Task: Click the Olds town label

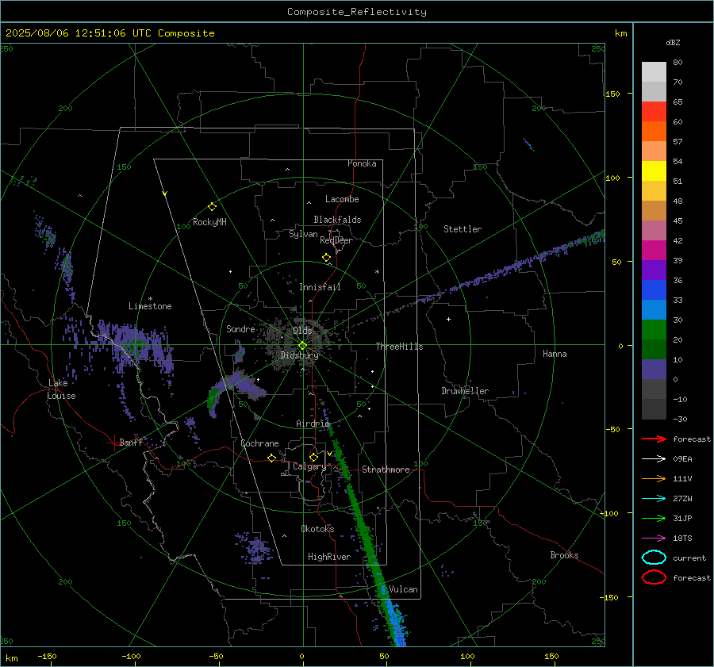Action: pyautogui.click(x=302, y=331)
